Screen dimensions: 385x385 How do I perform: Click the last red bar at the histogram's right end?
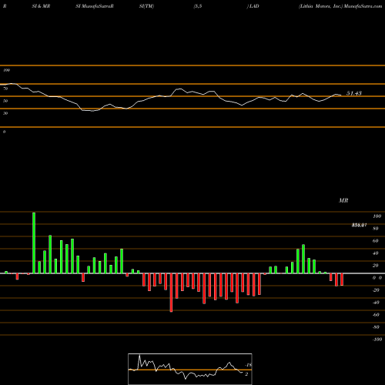[342, 280]
